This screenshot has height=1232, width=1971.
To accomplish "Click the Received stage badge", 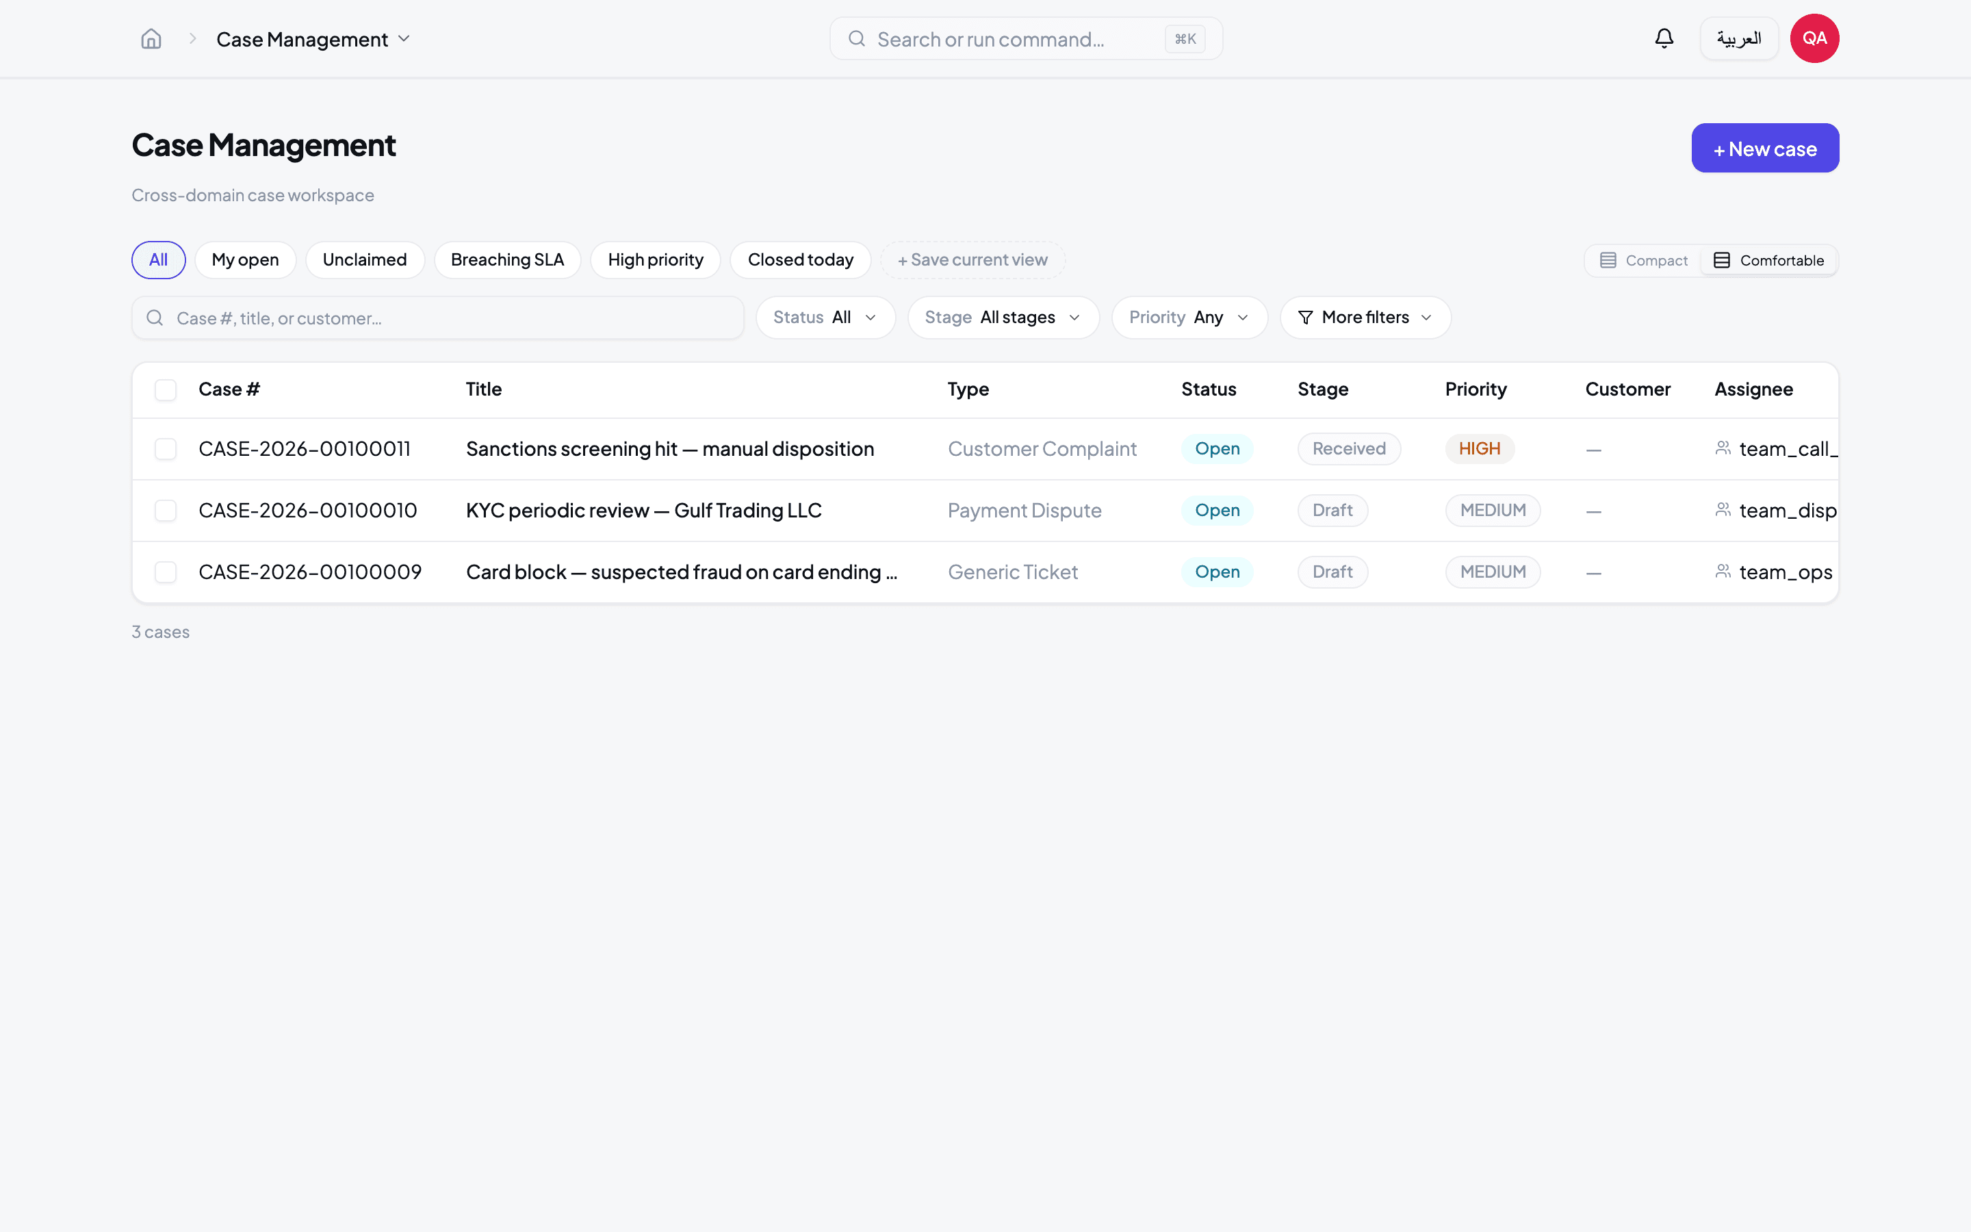I will pyautogui.click(x=1349, y=449).
